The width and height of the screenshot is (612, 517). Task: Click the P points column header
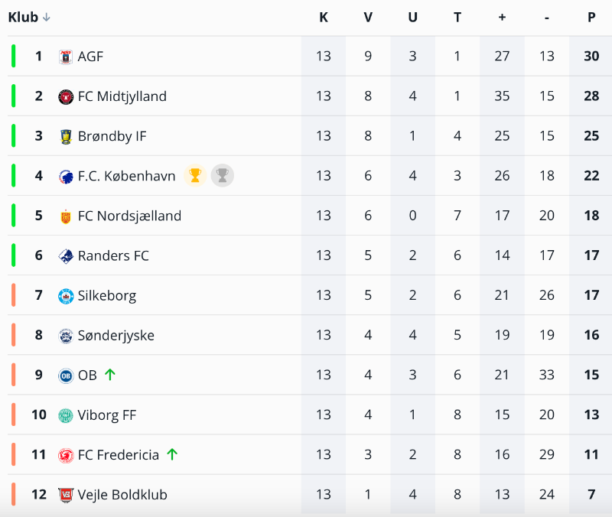[591, 18]
